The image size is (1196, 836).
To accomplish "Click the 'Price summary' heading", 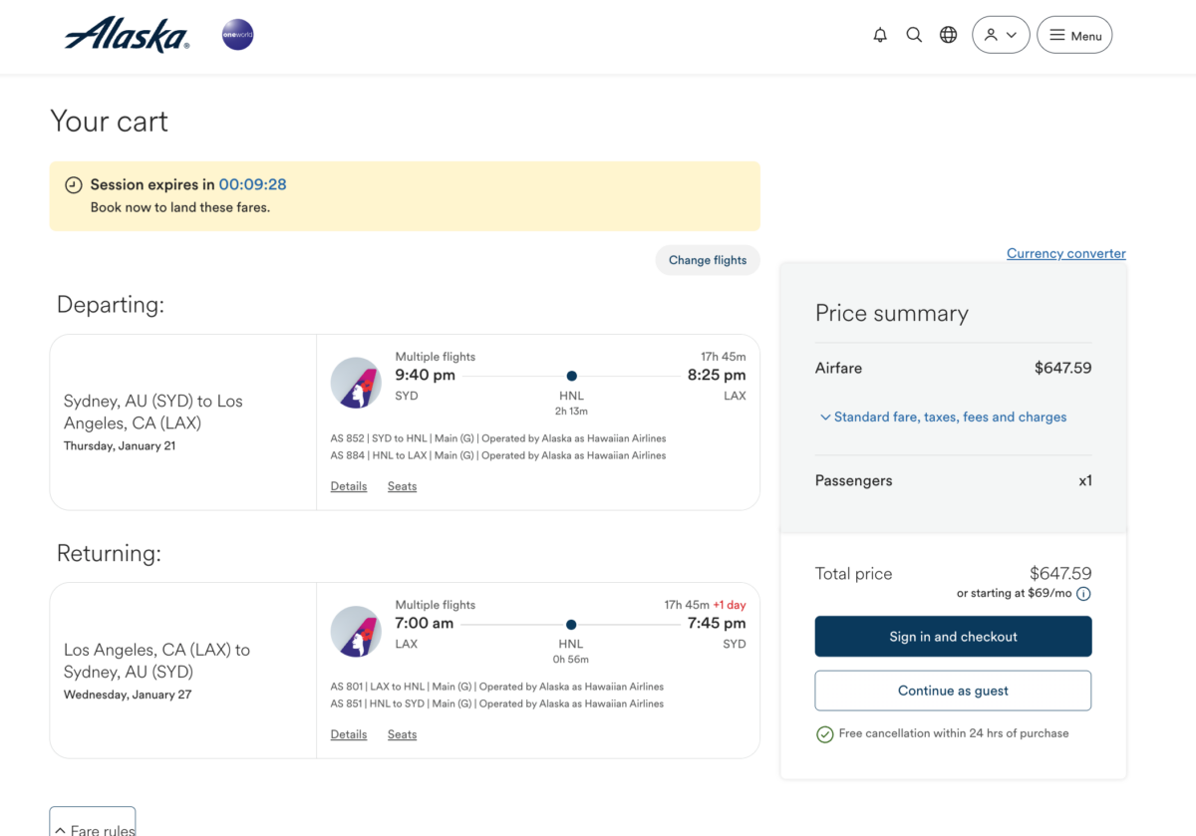I will point(892,313).
